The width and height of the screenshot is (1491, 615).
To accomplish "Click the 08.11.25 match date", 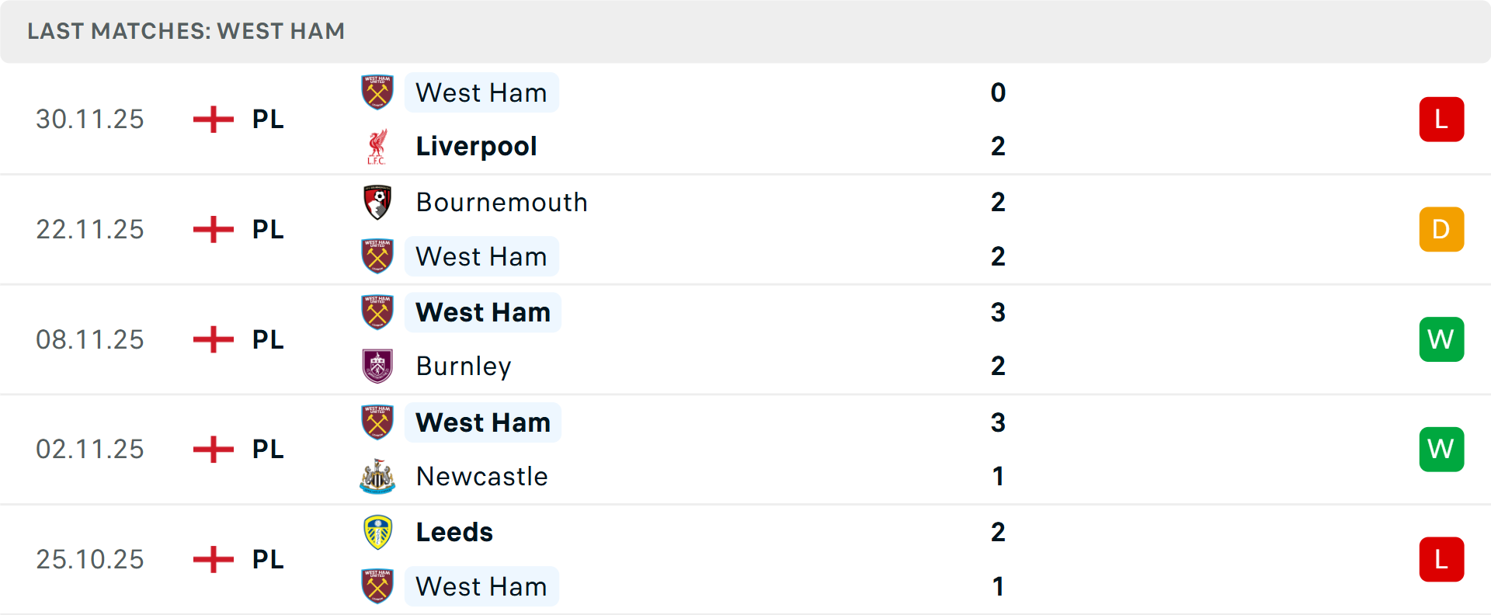I will (90, 340).
